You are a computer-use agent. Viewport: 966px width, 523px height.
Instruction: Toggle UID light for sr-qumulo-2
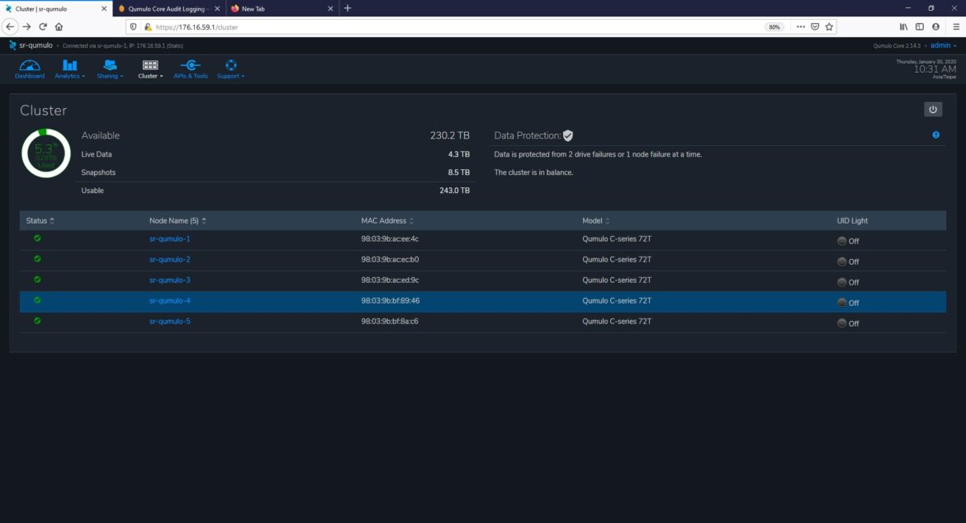[841, 261]
